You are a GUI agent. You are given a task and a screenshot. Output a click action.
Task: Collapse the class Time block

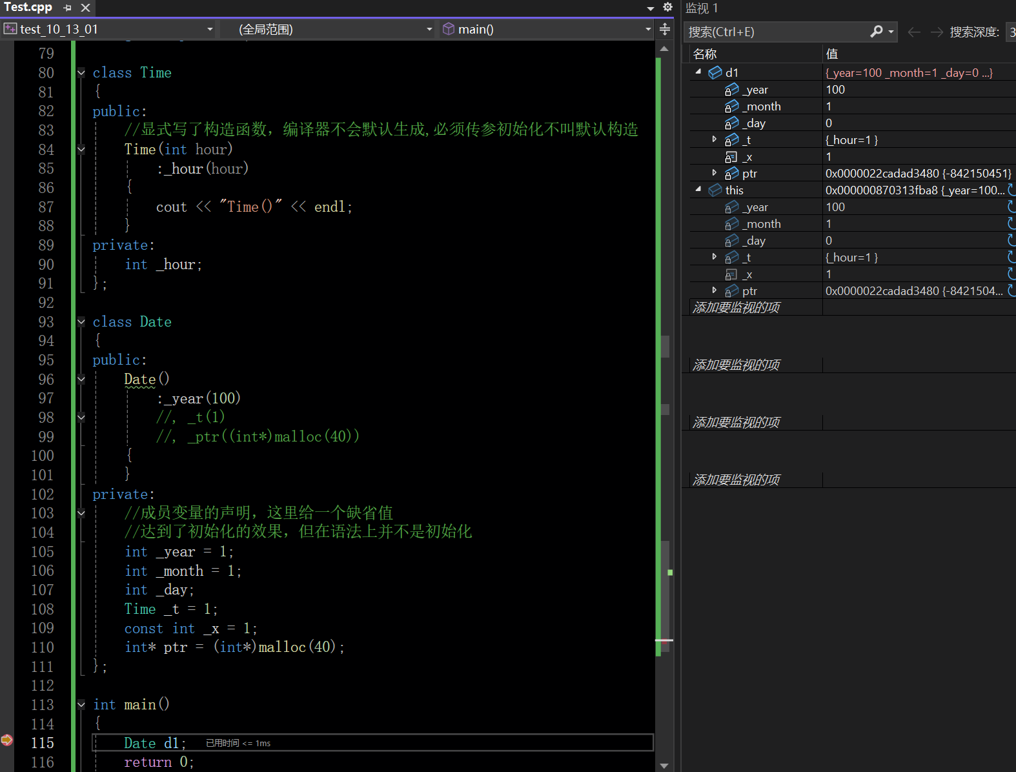coord(81,73)
